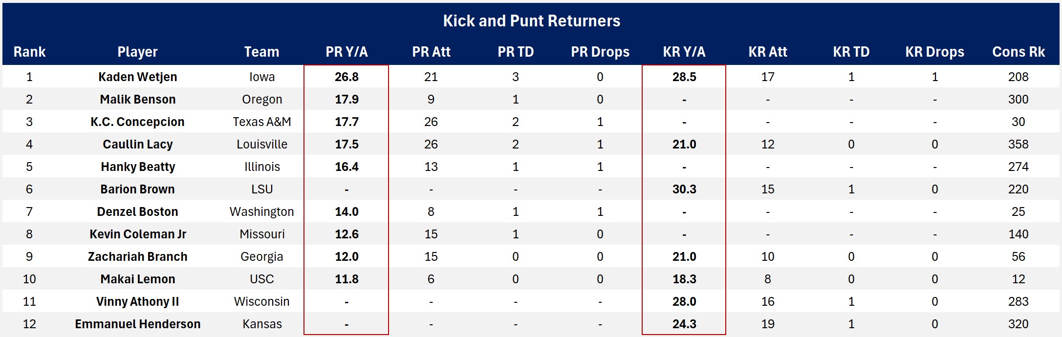Click the Cons Rk column header
The image size is (1062, 337).
pos(1018,52)
